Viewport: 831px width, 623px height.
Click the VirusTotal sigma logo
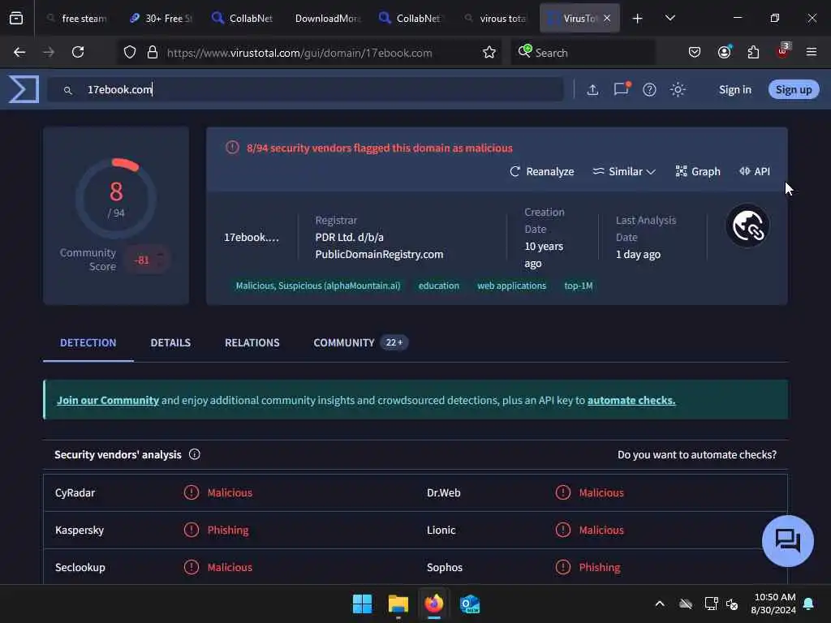[x=24, y=89]
